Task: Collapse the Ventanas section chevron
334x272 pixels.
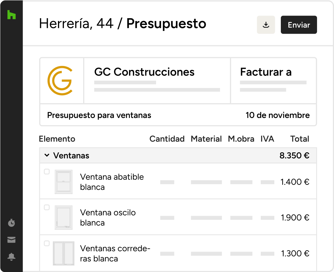Action: point(47,155)
